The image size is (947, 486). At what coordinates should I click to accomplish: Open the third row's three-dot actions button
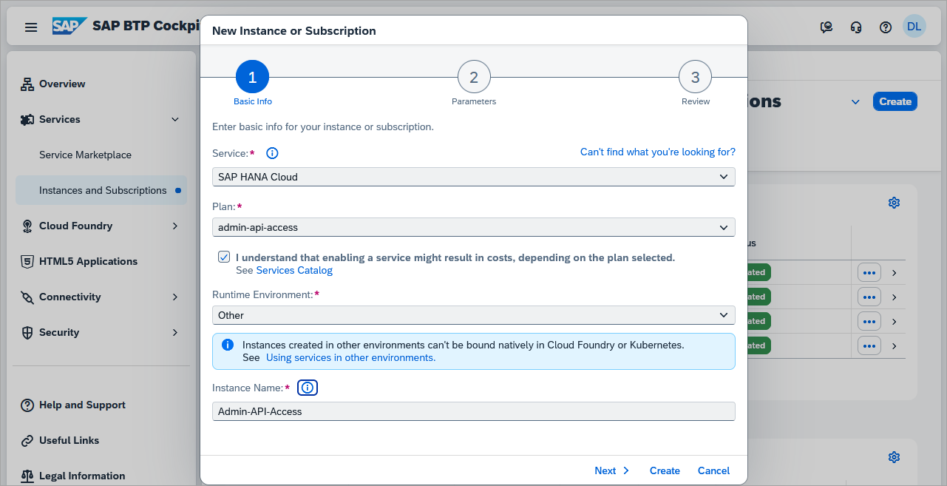click(x=869, y=322)
